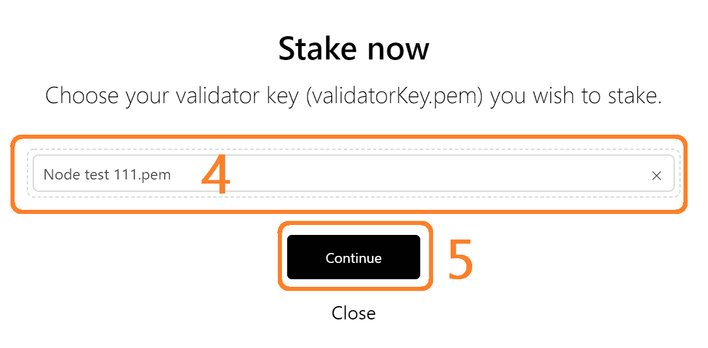Close the Stake now dialog
This screenshot has height=348, width=708.
(x=353, y=313)
